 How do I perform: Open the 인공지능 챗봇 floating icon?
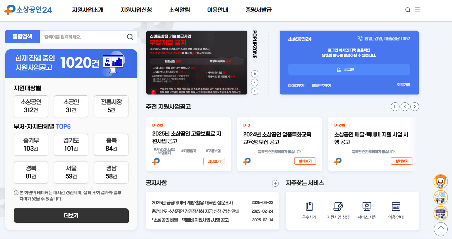click(441, 213)
